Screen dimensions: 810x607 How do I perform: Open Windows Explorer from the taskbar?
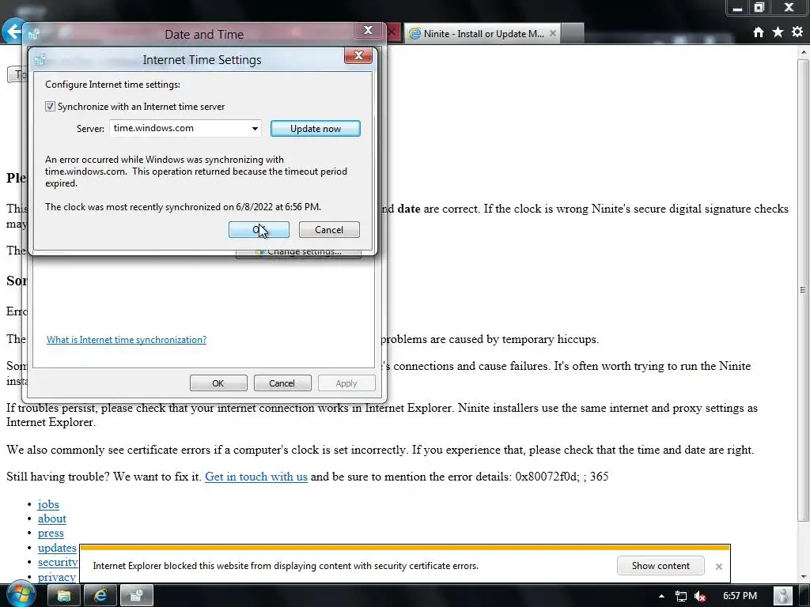coord(63,596)
